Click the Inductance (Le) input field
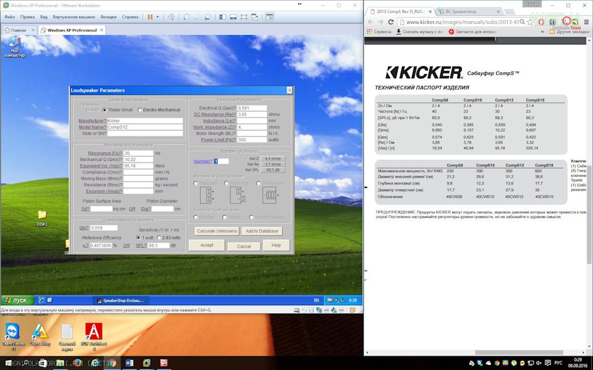The width and height of the screenshot is (593, 370). tap(252, 121)
